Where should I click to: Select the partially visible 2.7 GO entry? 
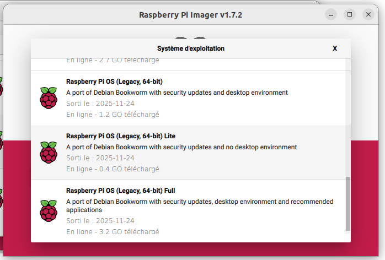113,61
